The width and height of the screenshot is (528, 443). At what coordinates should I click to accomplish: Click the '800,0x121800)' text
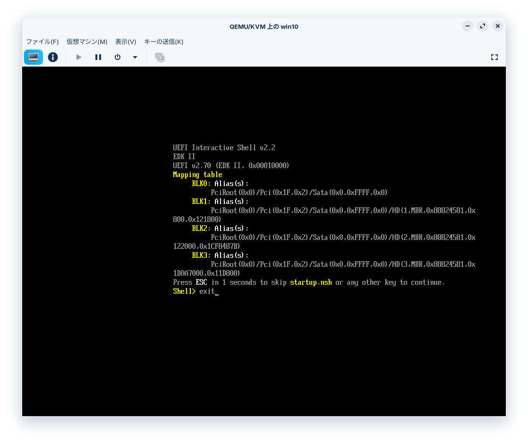point(197,220)
